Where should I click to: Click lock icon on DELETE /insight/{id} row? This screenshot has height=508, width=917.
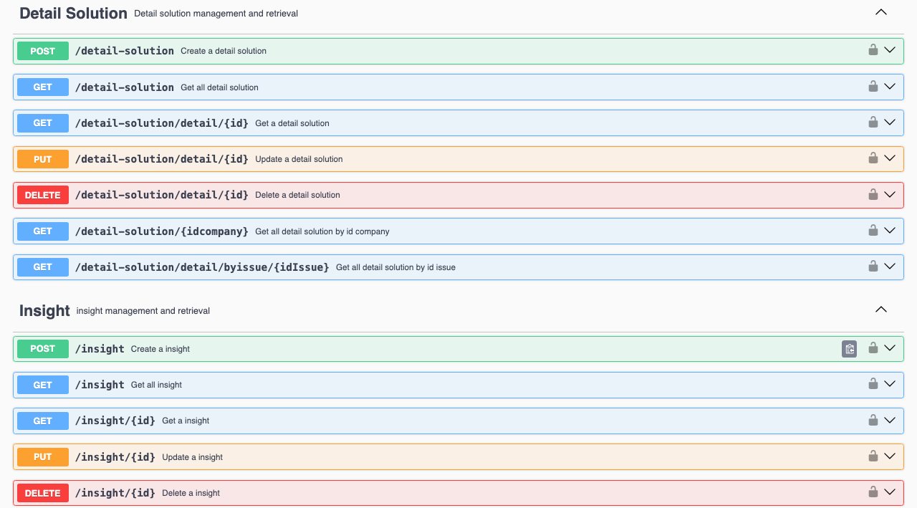pos(873,492)
